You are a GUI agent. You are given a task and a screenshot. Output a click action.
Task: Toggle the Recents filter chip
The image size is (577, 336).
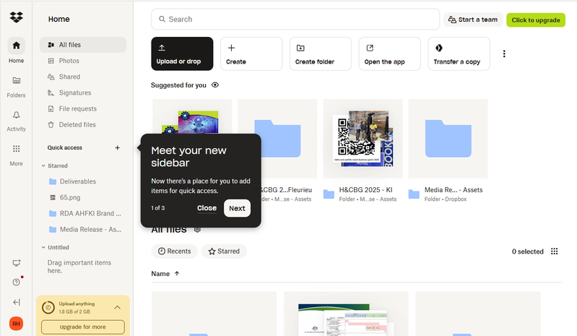pos(174,251)
